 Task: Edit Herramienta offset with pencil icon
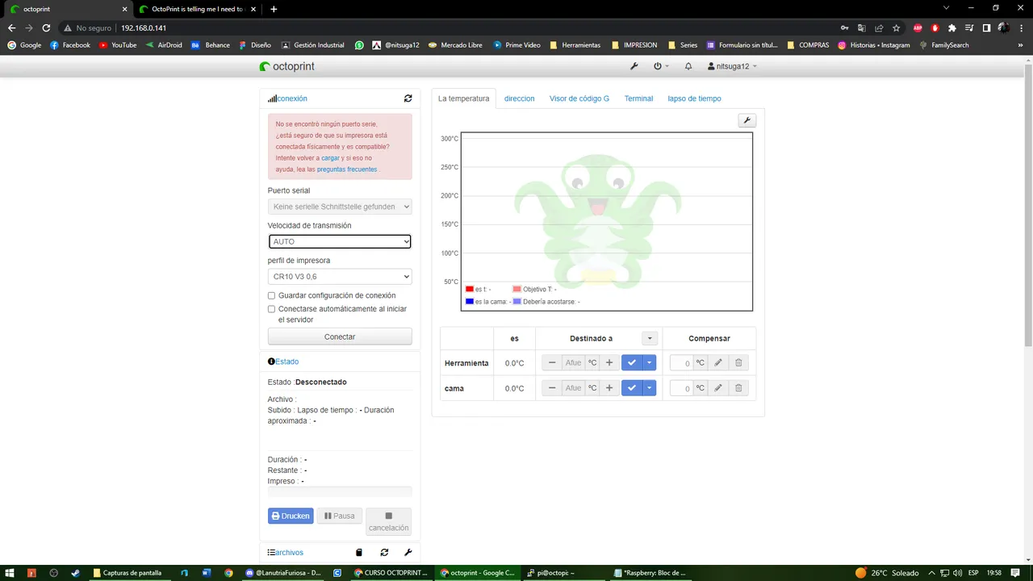tap(718, 363)
